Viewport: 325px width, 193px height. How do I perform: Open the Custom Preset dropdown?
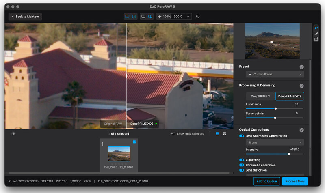coord(275,74)
